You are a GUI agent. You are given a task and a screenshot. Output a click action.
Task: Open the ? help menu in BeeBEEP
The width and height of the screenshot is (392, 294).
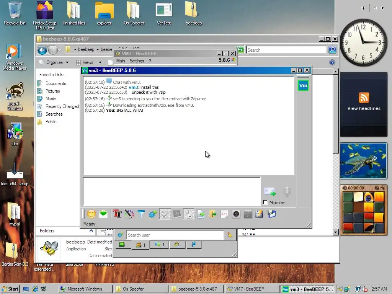150,61
